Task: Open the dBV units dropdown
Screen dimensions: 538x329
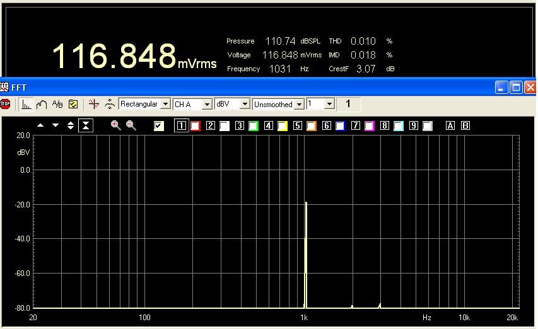Action: click(245, 104)
